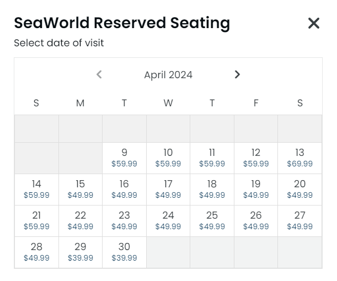The width and height of the screenshot is (337, 281).
Task: Select Friday April 12 date
Action: click(256, 158)
